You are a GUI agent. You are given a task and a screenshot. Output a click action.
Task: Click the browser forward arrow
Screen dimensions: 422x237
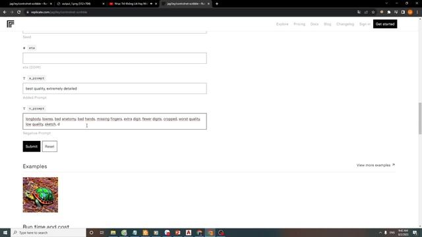pos(12,12)
